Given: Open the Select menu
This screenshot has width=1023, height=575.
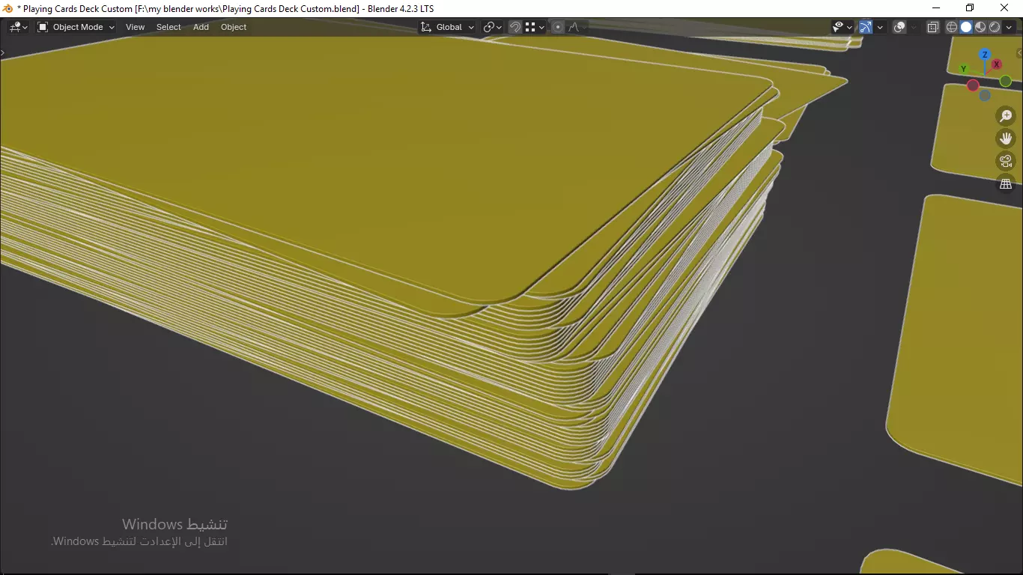Looking at the screenshot, I should pyautogui.click(x=169, y=27).
